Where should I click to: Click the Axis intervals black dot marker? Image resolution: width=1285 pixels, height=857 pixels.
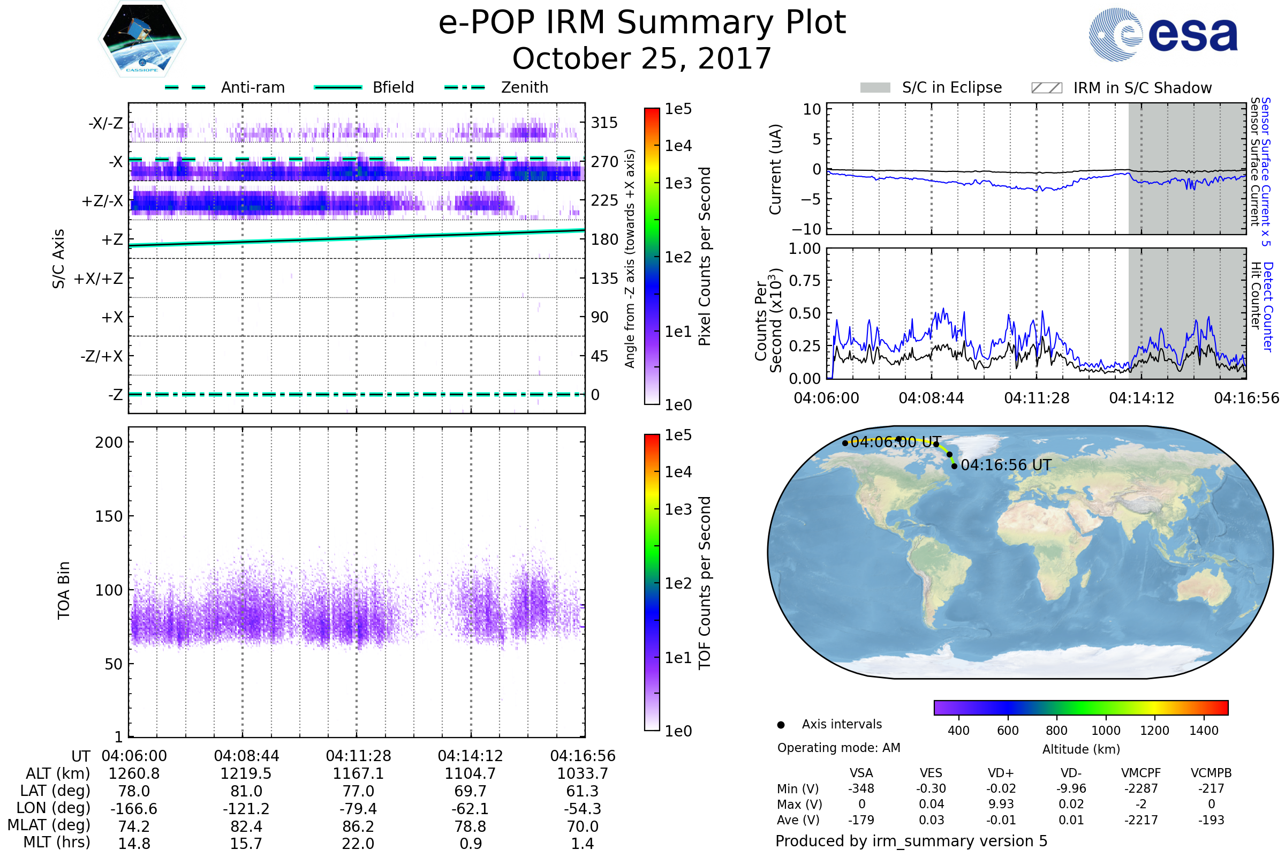[781, 725]
